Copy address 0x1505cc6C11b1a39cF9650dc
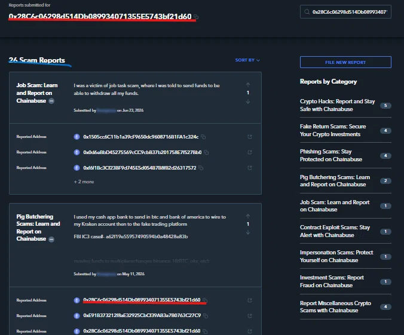Image resolution: width=404 pixels, height=335 pixels. (204, 137)
